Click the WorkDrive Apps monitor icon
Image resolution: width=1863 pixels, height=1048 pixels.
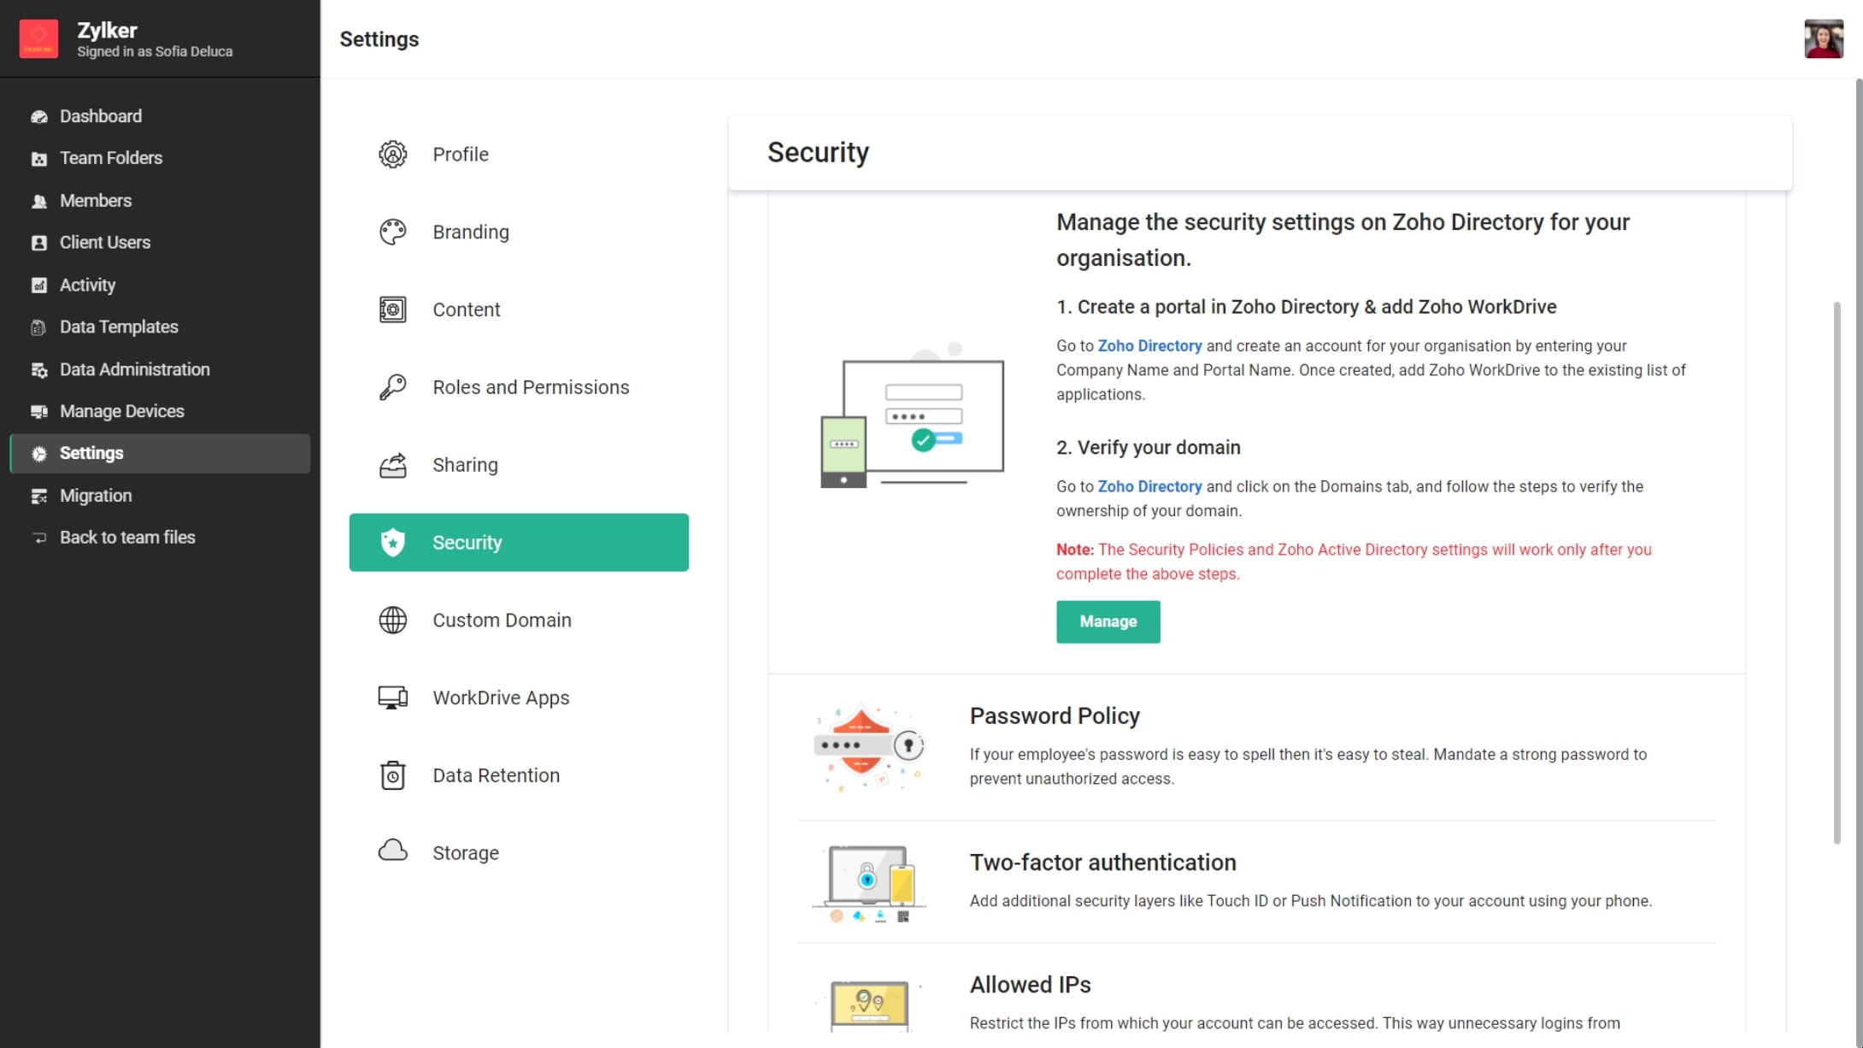point(392,698)
